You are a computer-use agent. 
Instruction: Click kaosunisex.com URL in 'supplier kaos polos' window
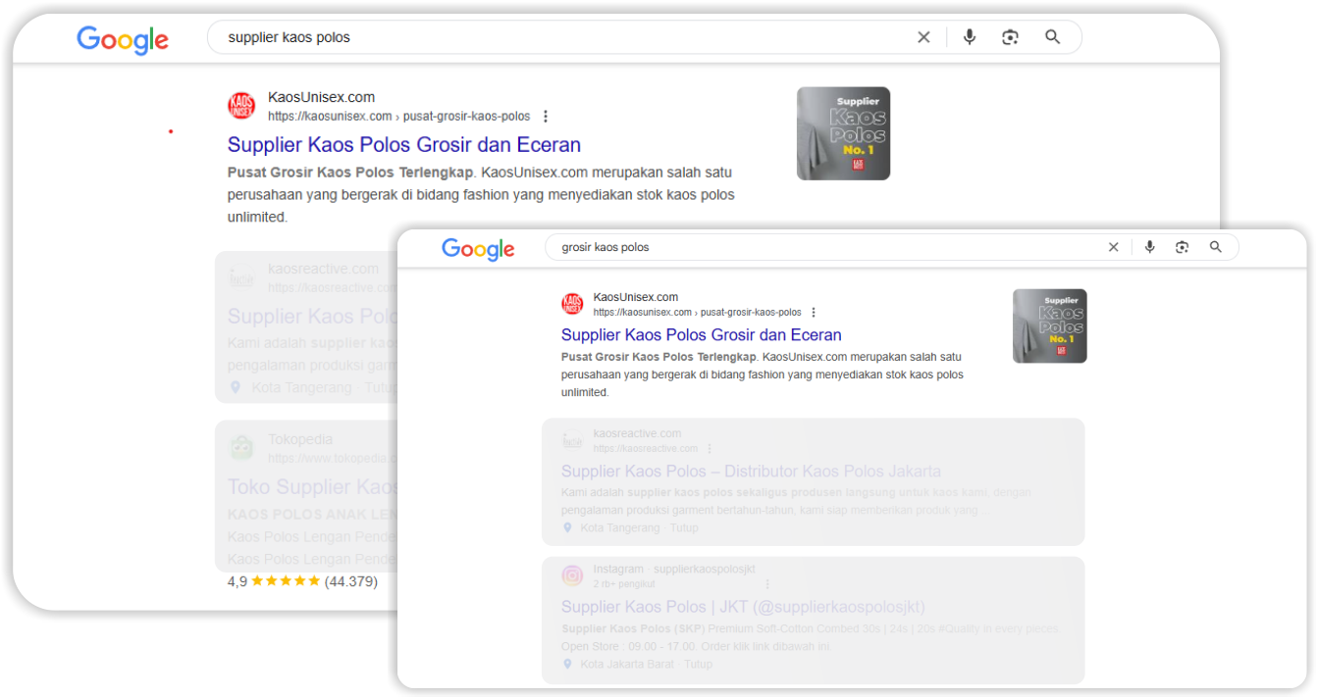pyautogui.click(x=398, y=116)
